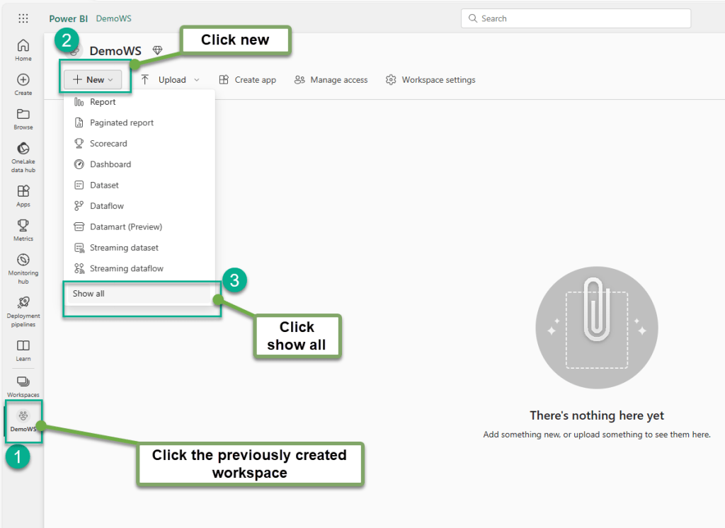This screenshot has height=528, width=725.
Task: Focus the Search input field
Action: click(x=576, y=18)
